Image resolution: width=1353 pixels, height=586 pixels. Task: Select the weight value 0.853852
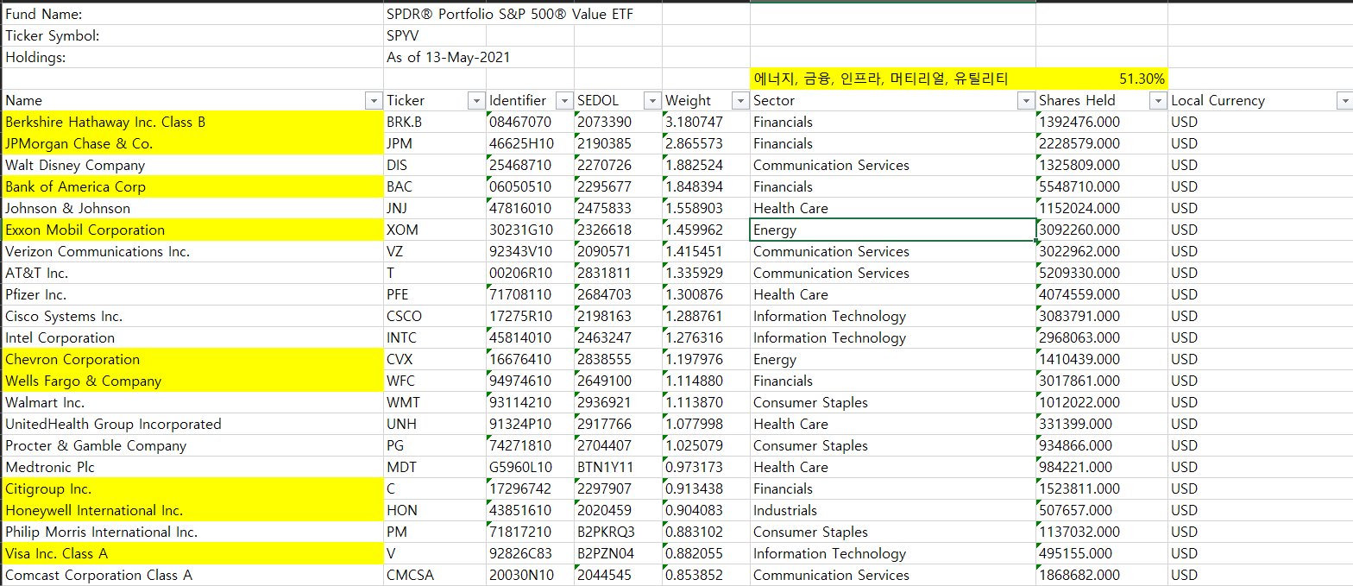click(x=706, y=575)
